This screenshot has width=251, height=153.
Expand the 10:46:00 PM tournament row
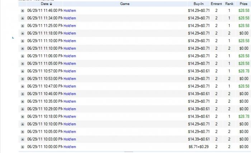(23, 94)
